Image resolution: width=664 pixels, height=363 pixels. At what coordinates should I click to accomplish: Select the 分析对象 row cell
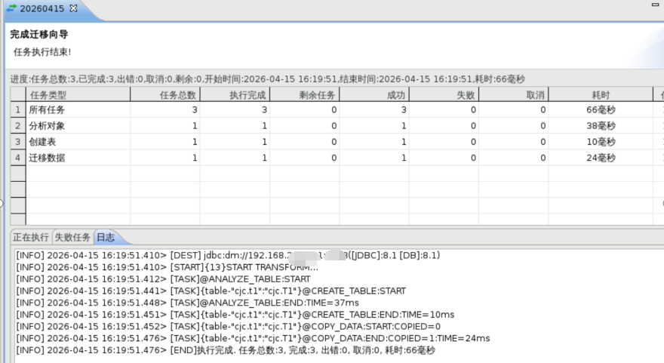coord(78,126)
